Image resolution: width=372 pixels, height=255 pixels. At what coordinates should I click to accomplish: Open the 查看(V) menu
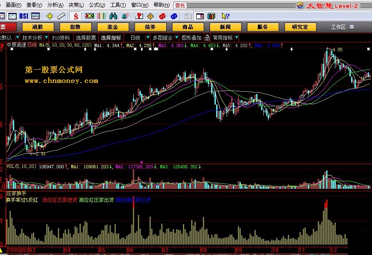click(34, 5)
